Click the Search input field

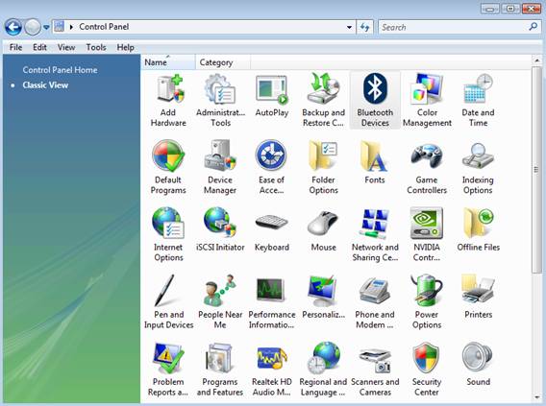coord(454,27)
